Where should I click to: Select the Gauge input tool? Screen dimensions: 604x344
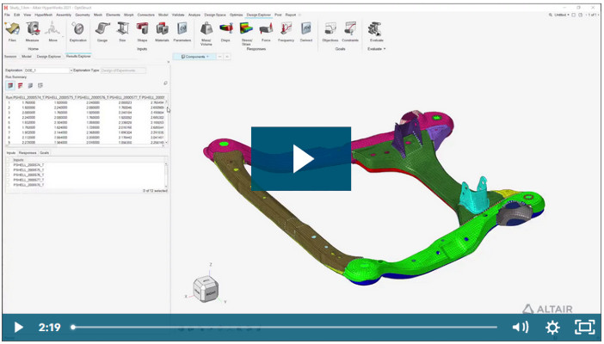(x=102, y=32)
